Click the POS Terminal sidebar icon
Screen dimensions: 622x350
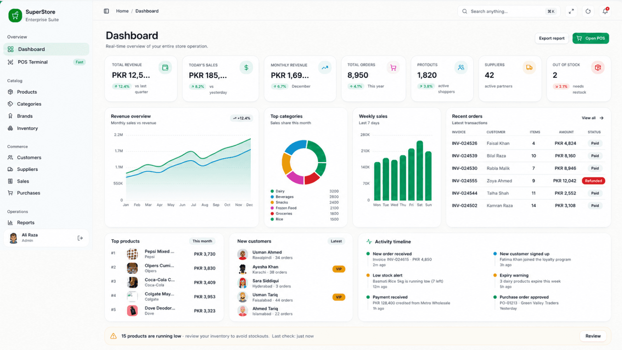tap(10, 62)
